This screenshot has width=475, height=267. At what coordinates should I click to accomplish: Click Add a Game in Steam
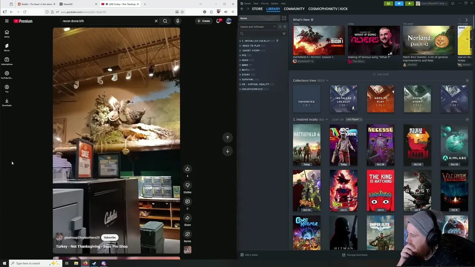(x=249, y=255)
